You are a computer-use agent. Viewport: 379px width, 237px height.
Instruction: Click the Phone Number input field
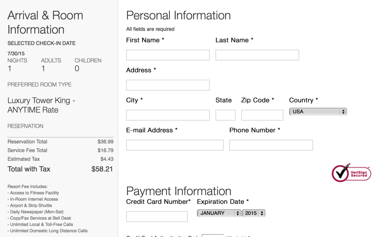click(271, 145)
